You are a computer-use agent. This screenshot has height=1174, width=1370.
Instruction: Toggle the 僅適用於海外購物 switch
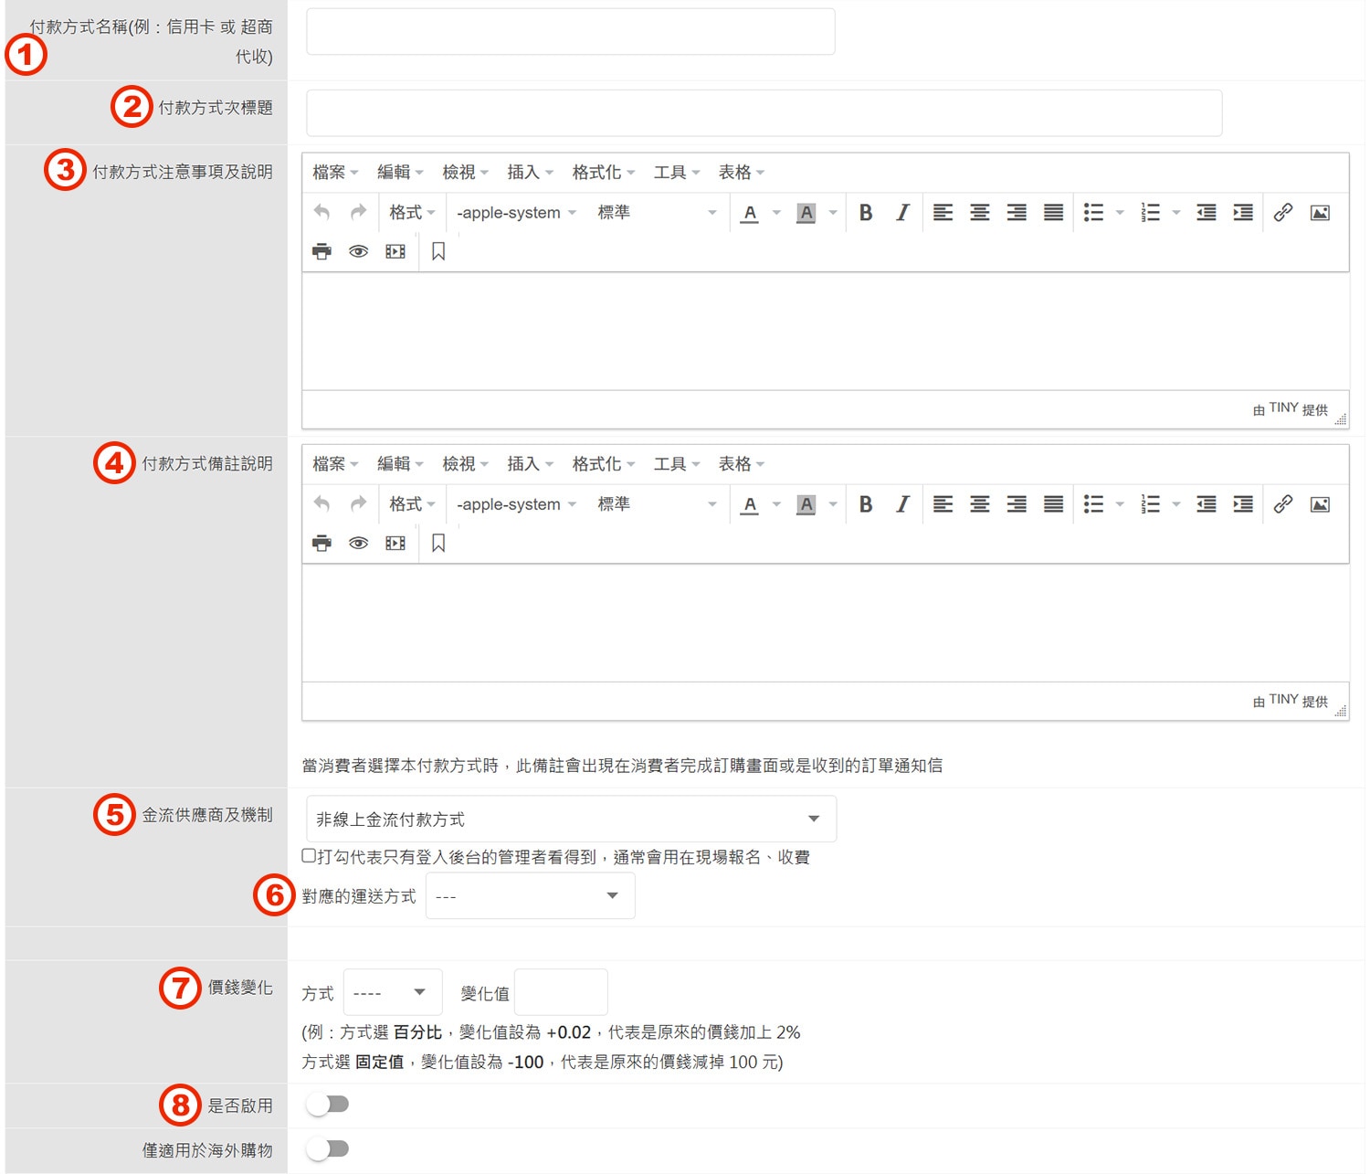click(328, 1148)
